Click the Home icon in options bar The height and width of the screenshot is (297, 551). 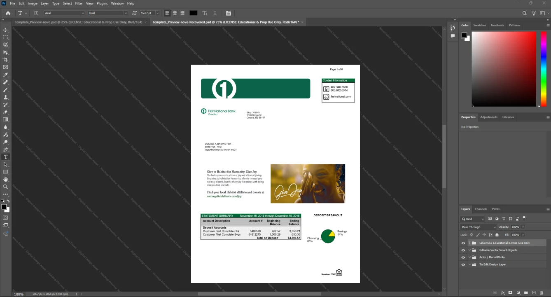(8, 13)
